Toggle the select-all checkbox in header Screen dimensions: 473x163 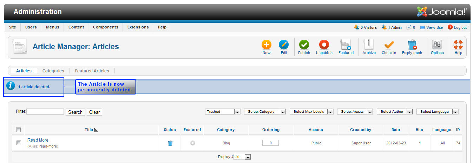tap(19, 130)
